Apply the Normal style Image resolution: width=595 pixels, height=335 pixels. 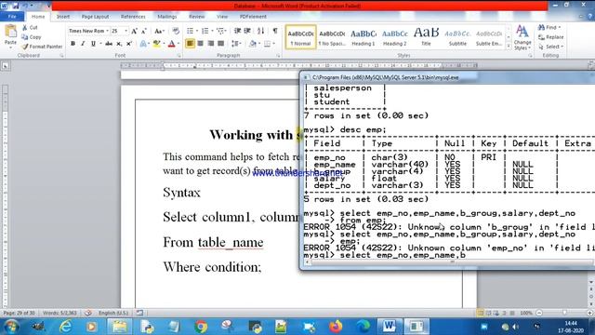point(300,37)
